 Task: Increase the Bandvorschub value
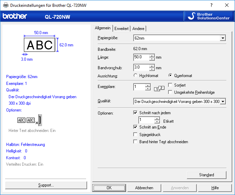click(152, 66)
